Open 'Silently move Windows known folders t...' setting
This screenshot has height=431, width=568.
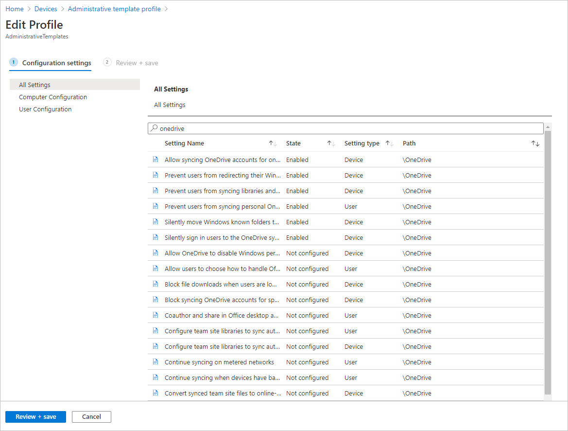point(222,222)
